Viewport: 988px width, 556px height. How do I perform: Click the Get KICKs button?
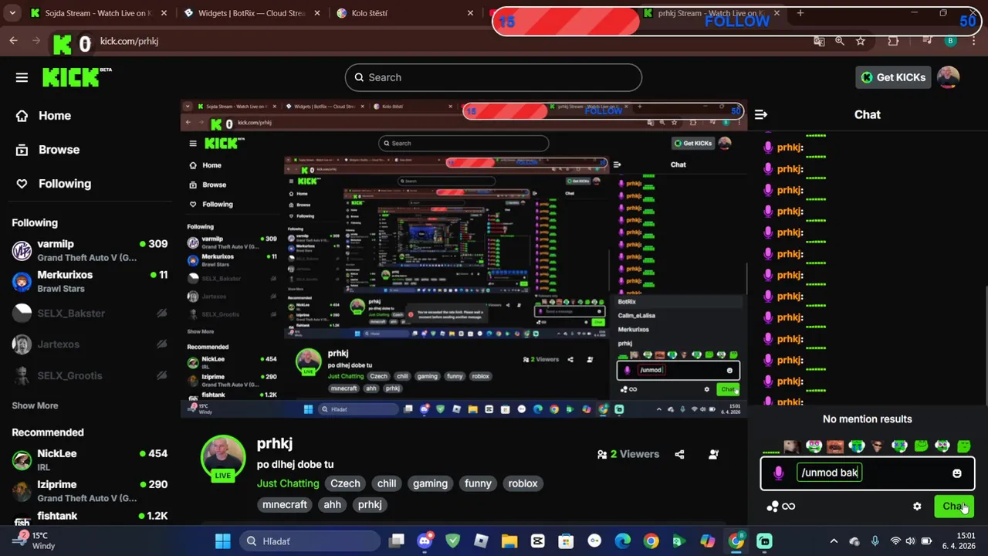[x=892, y=77]
